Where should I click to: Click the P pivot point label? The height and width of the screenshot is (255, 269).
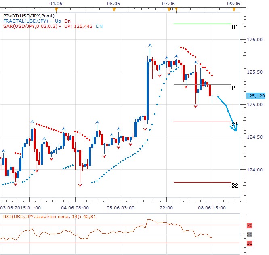tap(234, 87)
